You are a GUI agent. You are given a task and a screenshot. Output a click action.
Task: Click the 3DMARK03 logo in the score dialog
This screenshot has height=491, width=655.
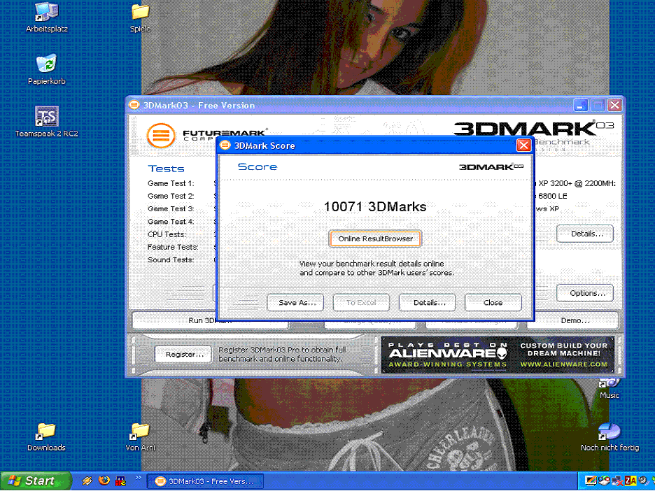tap(491, 167)
